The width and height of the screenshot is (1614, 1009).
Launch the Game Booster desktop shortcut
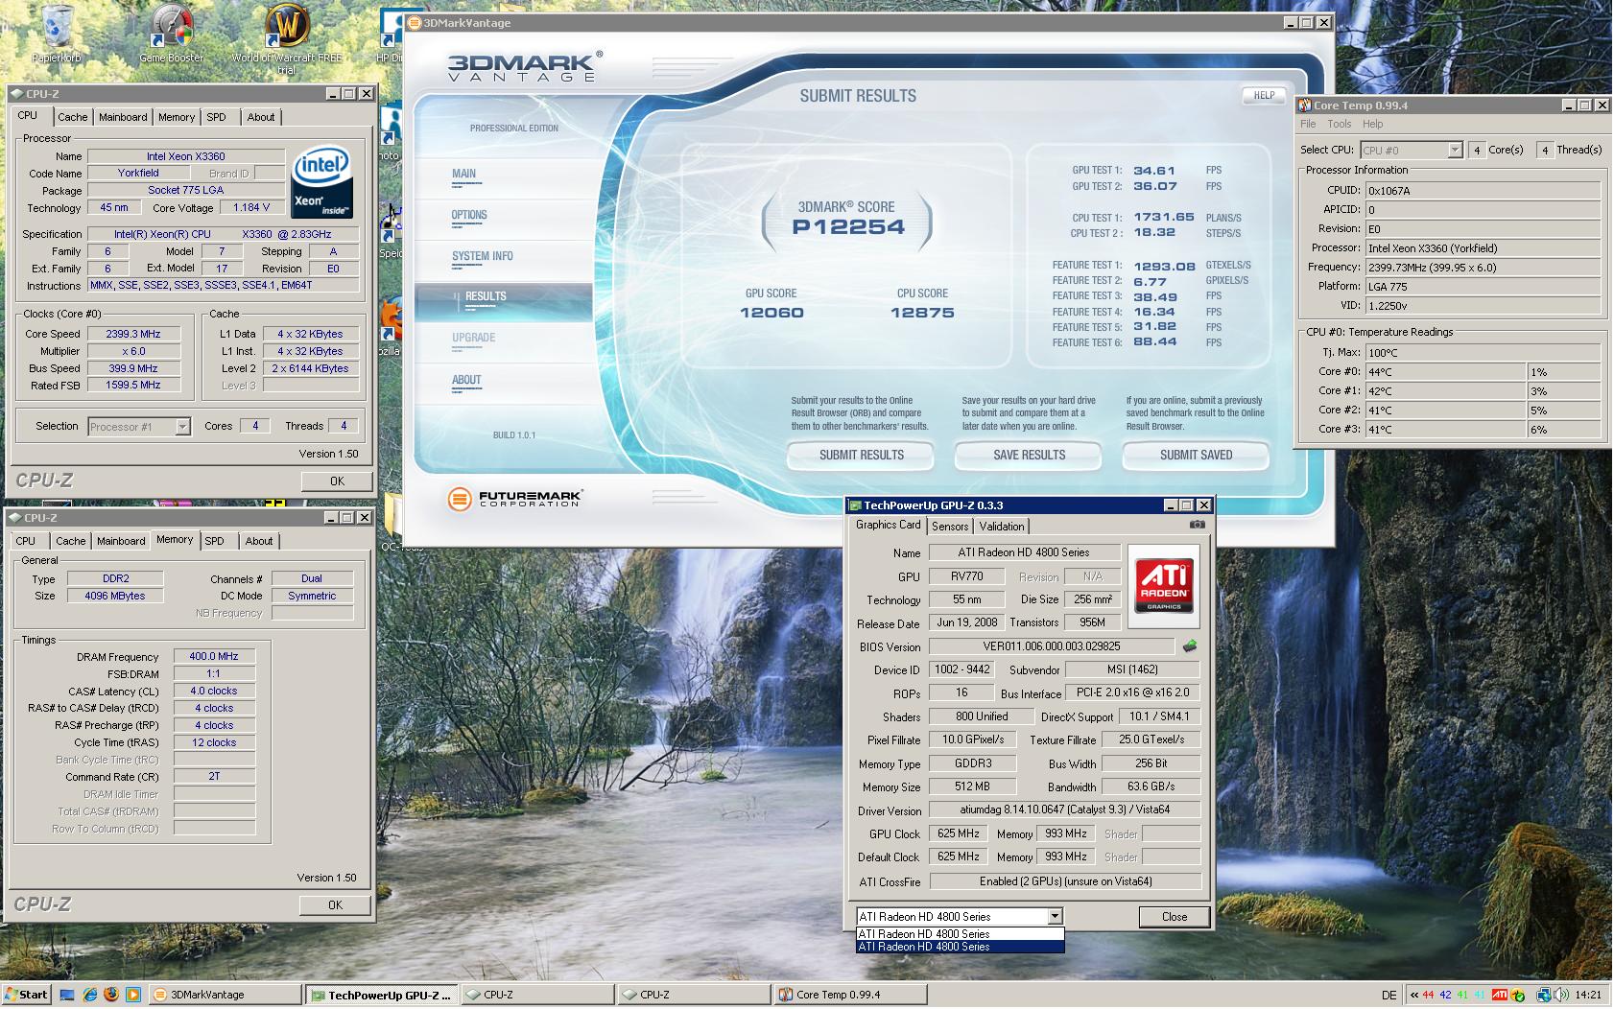[x=172, y=33]
